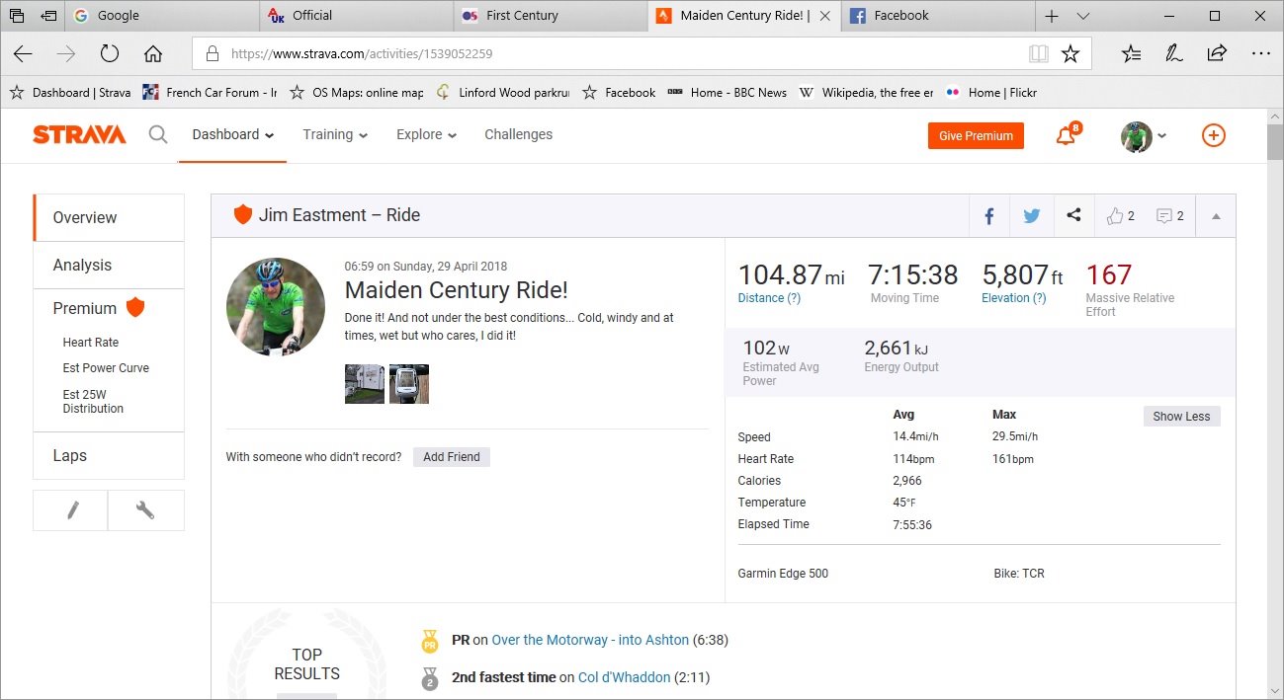The height and width of the screenshot is (700, 1284).
Task: Open the profile avatar dropdown
Action: [1144, 136]
